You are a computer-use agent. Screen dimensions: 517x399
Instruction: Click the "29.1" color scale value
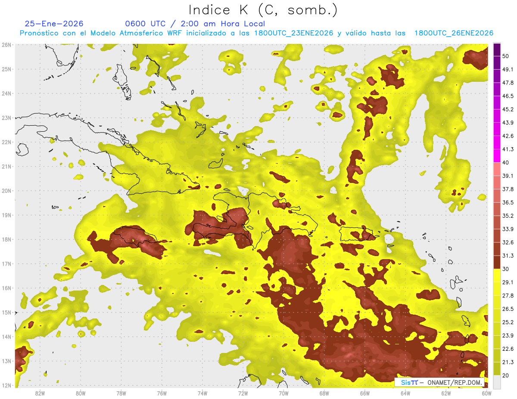(x=508, y=282)
